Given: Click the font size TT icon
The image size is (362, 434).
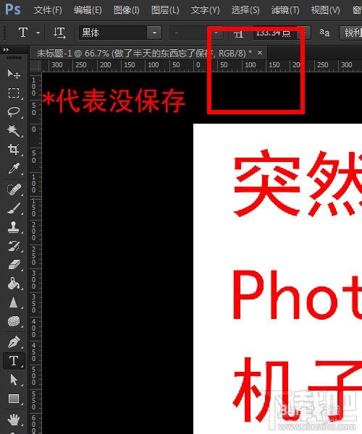Looking at the screenshot, I should [238, 34].
